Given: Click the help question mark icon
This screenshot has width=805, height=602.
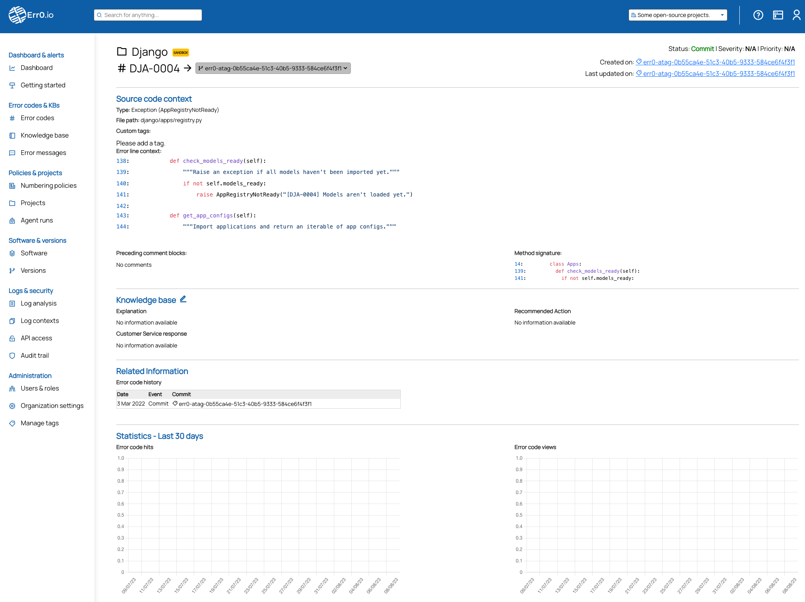Looking at the screenshot, I should 758,15.
